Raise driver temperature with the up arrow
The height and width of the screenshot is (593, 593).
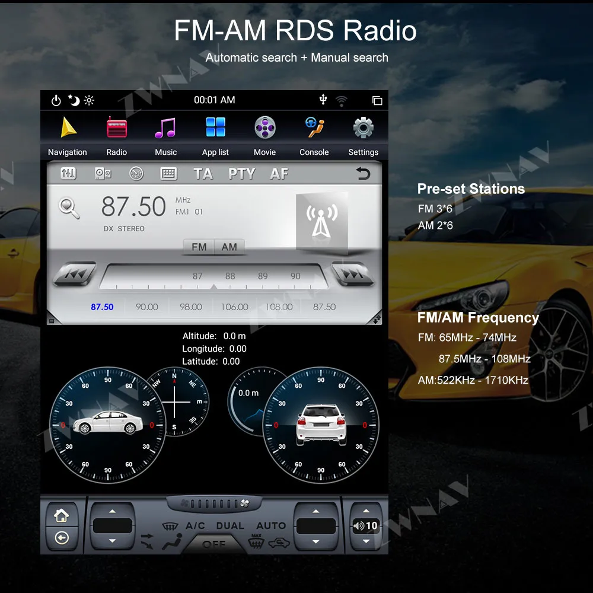[x=113, y=511]
